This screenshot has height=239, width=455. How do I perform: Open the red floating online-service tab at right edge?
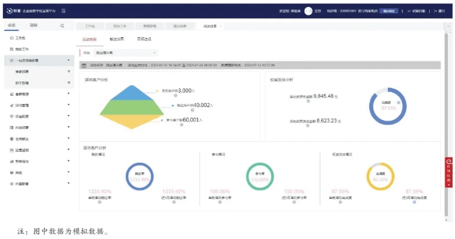(448, 173)
